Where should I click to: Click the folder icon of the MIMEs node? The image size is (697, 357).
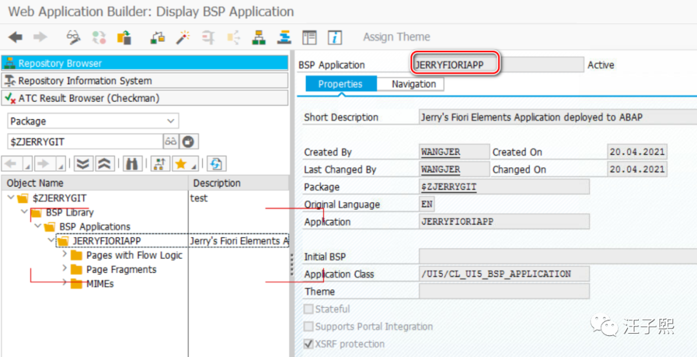(x=76, y=283)
